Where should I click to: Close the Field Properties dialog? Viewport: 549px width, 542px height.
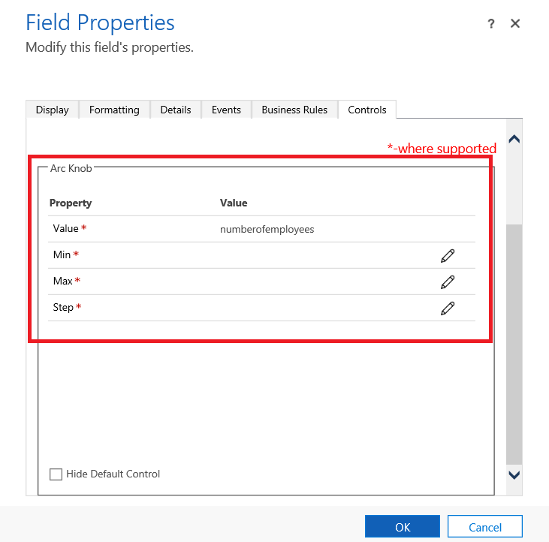coord(515,23)
